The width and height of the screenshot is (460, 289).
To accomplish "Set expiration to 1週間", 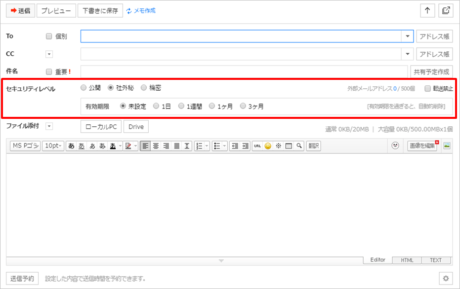I will click(x=181, y=106).
